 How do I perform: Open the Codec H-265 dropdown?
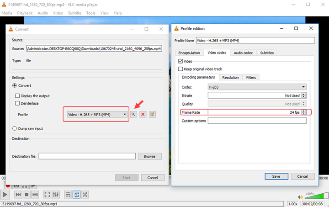tap(257, 87)
